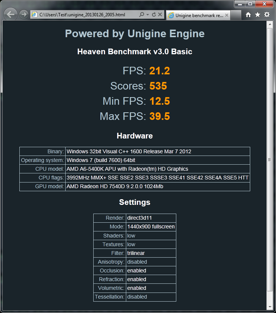Image resolution: width=276 pixels, height=313 pixels.
Task: Click 'Windows 7 (build 7600) 64bit' cell
Action: click(158, 160)
